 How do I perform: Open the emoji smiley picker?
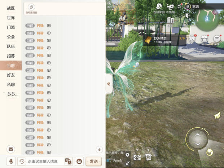[x=79, y=162]
